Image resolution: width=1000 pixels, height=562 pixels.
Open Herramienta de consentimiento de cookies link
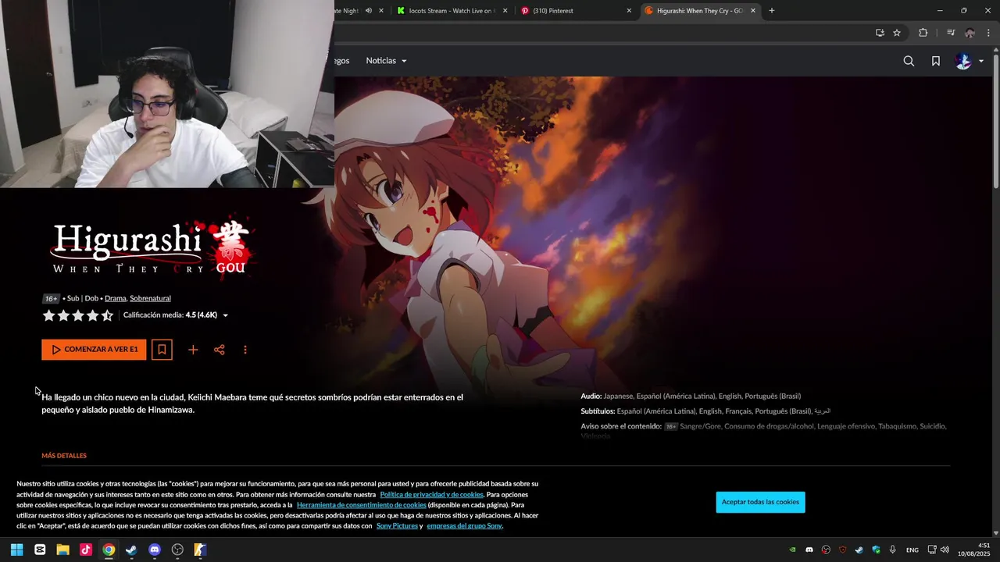[x=362, y=505]
